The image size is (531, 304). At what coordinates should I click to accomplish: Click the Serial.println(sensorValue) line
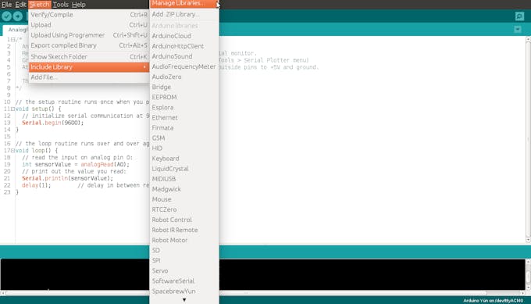pyautogui.click(x=67, y=178)
